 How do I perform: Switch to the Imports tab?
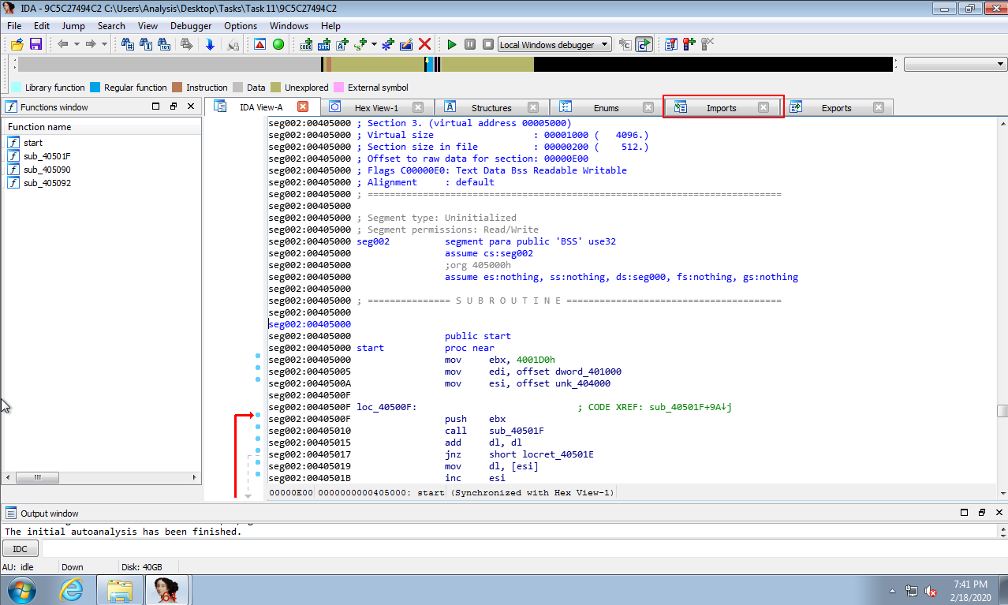pyautogui.click(x=721, y=108)
